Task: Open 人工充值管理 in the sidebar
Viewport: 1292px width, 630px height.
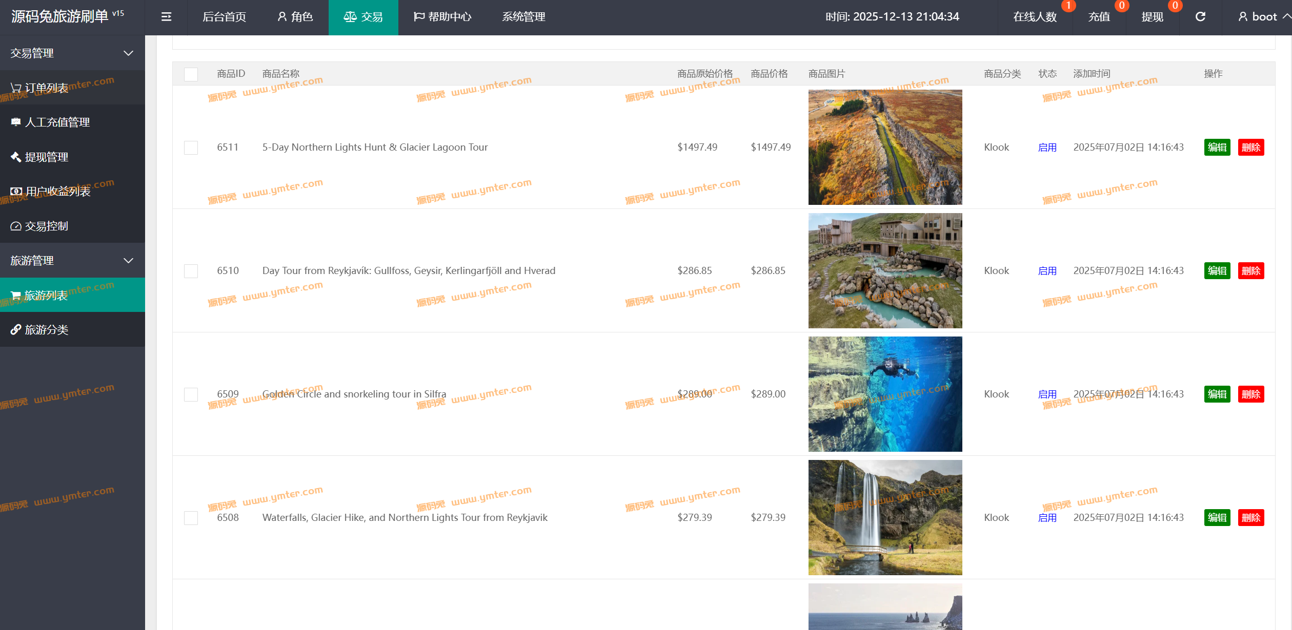Action: click(57, 122)
